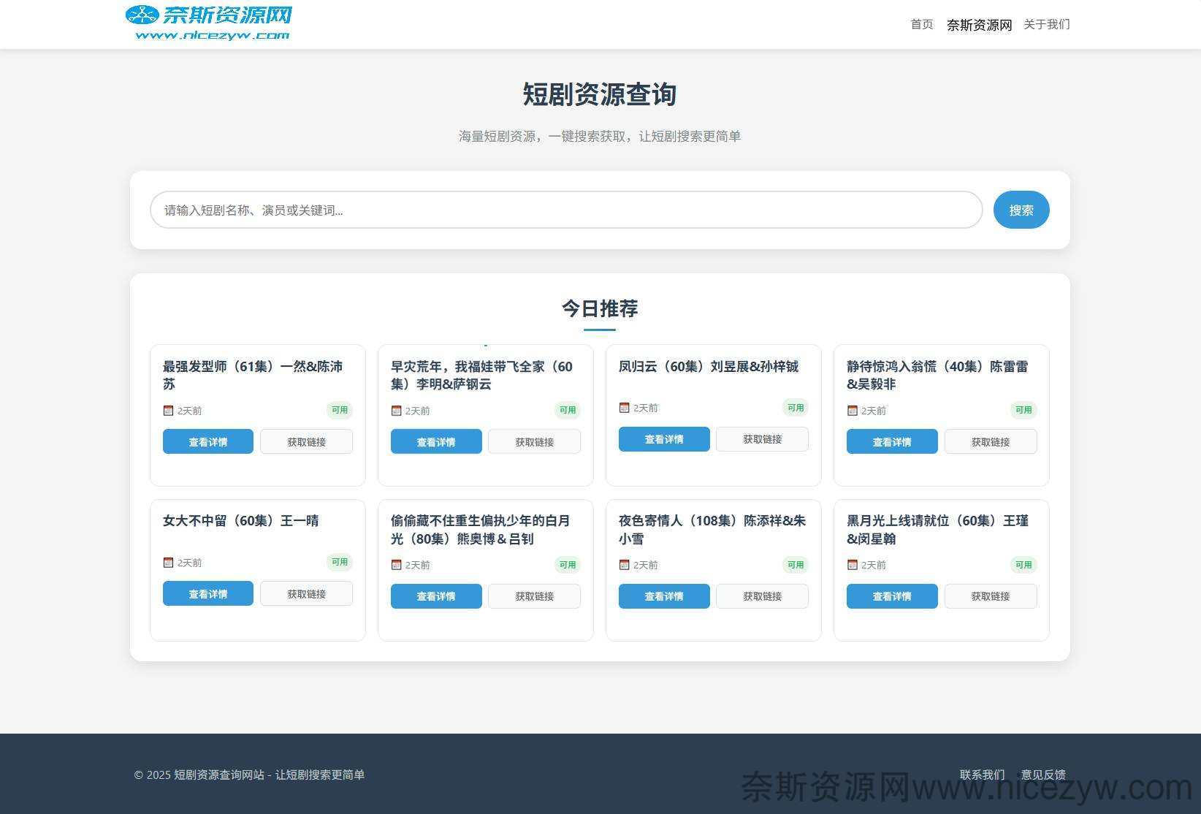Open 联系我们 link in footer
Viewport: 1201px width, 814px height.
982,775
